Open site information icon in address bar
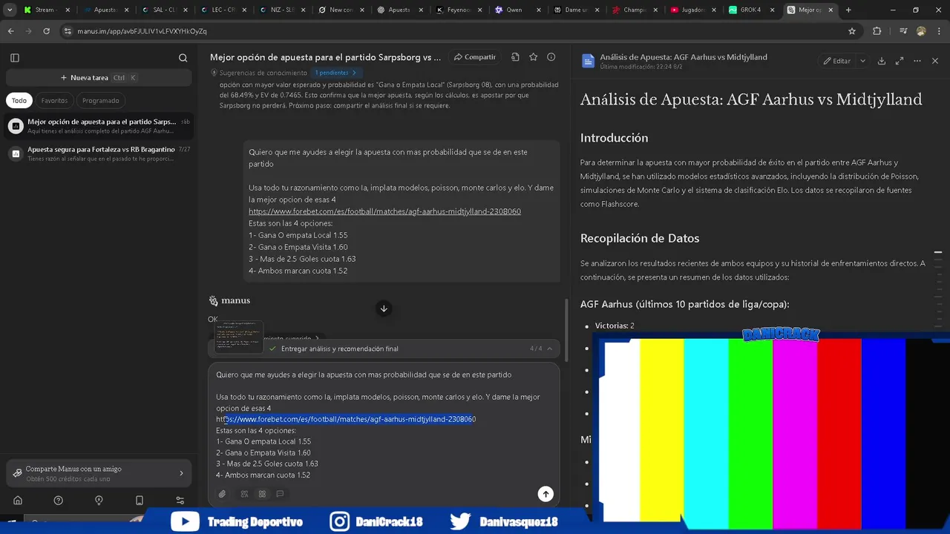The image size is (950, 534). coord(68,31)
